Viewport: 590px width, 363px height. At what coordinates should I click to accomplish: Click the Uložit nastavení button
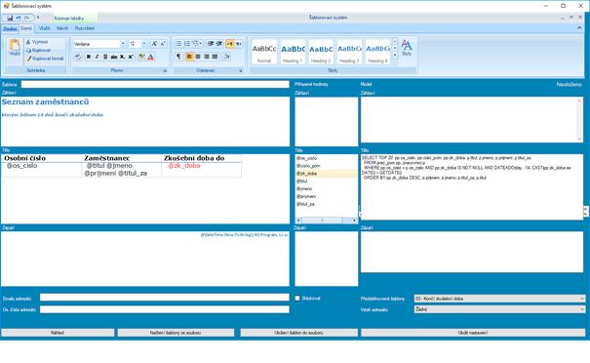tap(473, 333)
